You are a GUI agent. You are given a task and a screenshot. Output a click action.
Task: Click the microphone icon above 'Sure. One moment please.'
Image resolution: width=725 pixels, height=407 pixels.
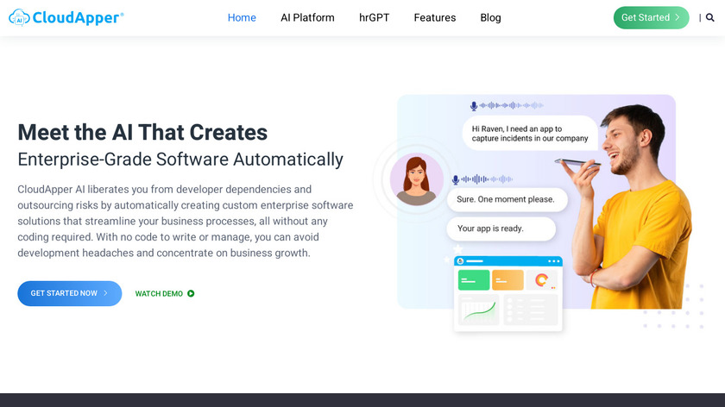[x=456, y=179]
